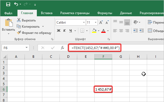Open Insert Function fx dialog

pos(62,48)
